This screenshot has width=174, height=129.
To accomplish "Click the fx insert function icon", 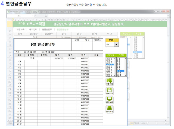I will tap(46, 16).
